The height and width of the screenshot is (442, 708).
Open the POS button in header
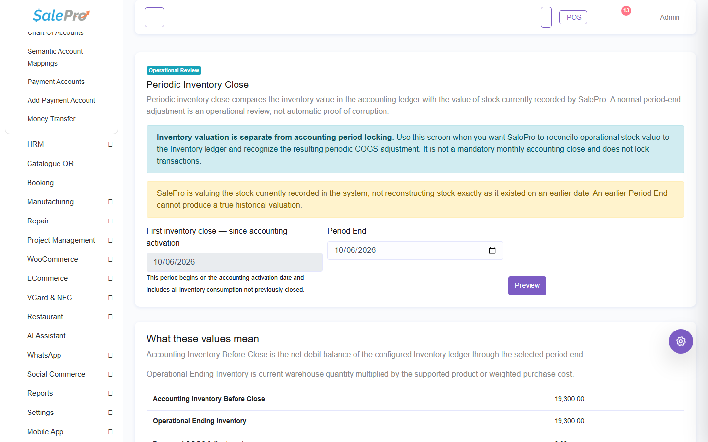coord(573,17)
